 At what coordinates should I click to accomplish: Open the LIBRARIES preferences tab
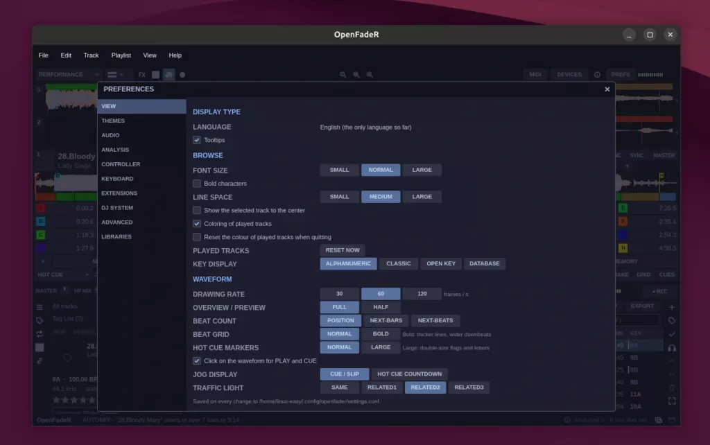[141, 237]
